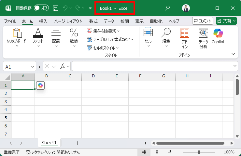Image resolution: width=241 pixels, height=156 pixels.
Task: Toggle the AutoSave (自動保存) switch
Action: click(x=41, y=8)
